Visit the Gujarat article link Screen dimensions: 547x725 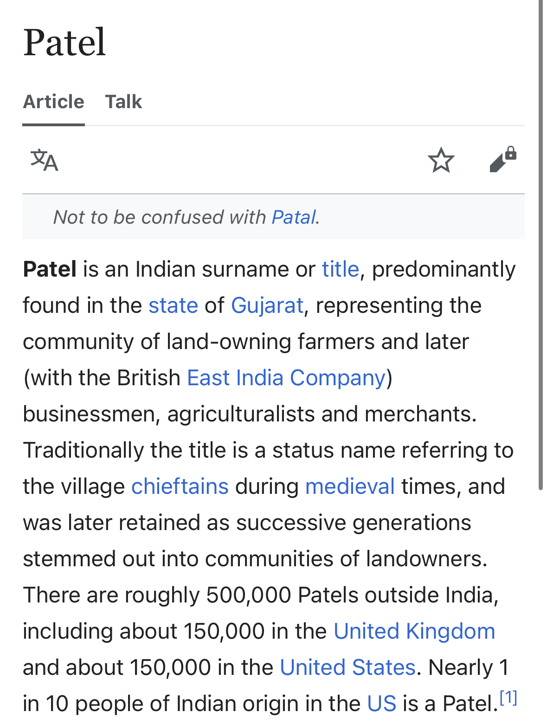pos(267,305)
